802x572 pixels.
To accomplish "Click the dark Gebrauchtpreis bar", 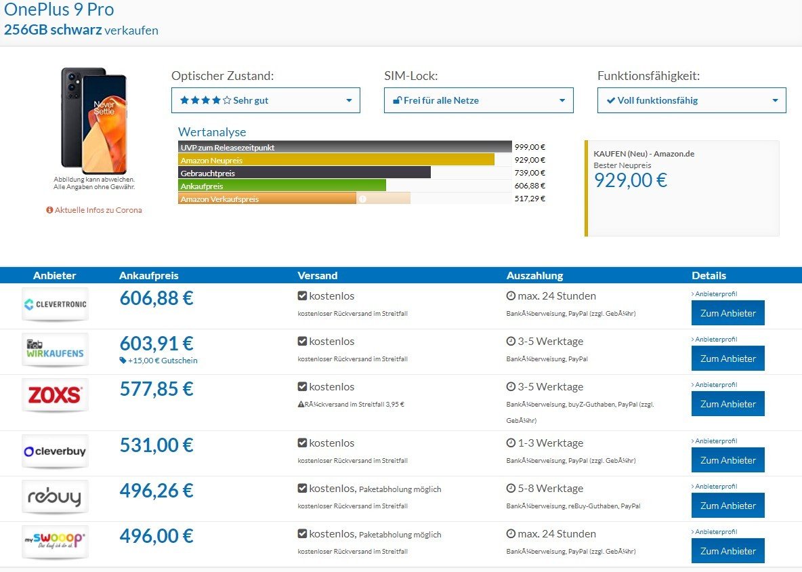I will pos(304,173).
